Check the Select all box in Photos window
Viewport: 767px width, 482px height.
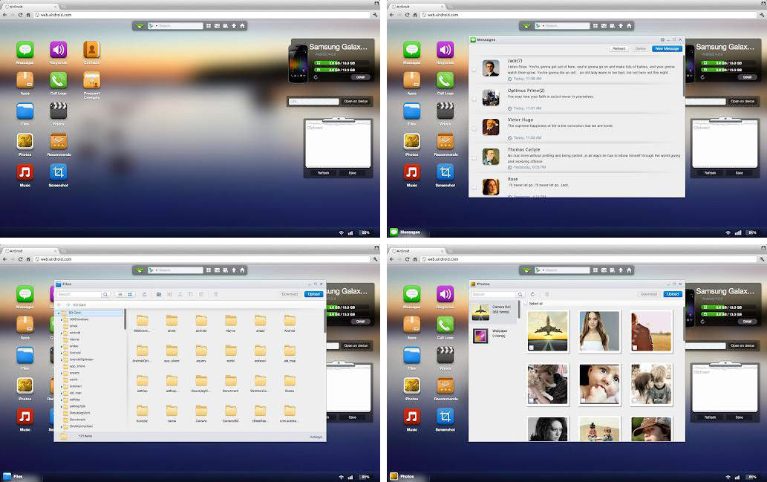526,304
